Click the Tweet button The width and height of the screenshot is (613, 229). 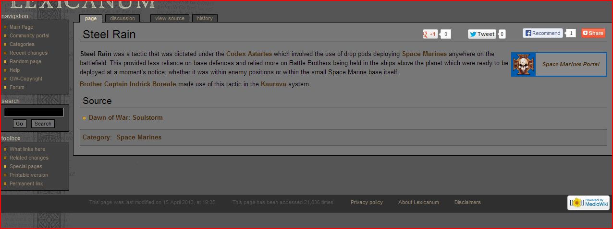click(482, 34)
